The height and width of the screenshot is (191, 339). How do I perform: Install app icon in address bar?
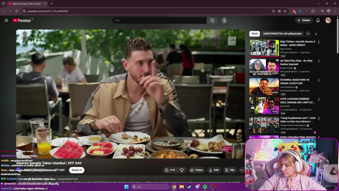pos(274,11)
